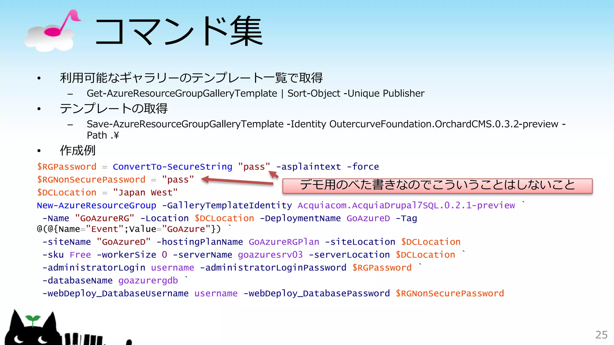The image size is (614, 345).
Task: Click the -siteName "GoAzureD" parameter
Action: pyautogui.click(x=97, y=242)
